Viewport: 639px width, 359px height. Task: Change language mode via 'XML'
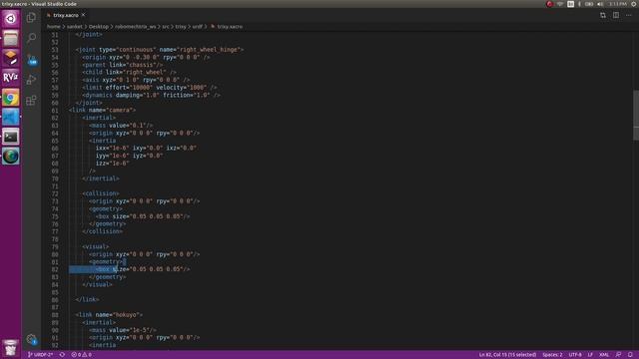pos(604,355)
